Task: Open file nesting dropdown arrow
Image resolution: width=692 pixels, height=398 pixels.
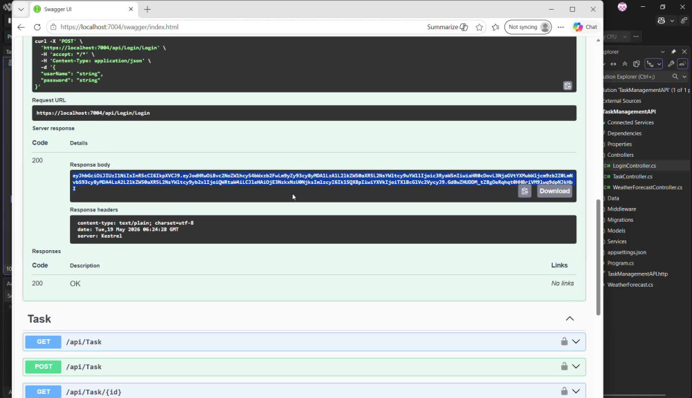Action: click(659, 64)
